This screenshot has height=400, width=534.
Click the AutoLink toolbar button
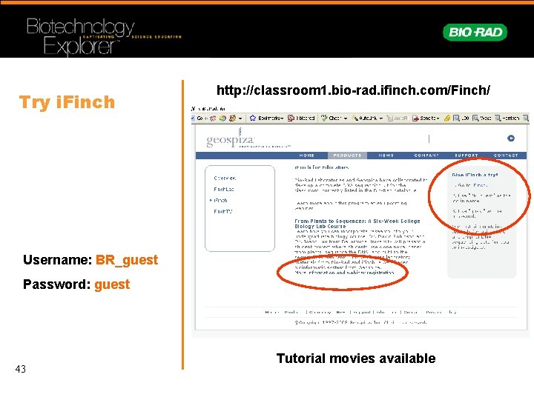(364, 118)
